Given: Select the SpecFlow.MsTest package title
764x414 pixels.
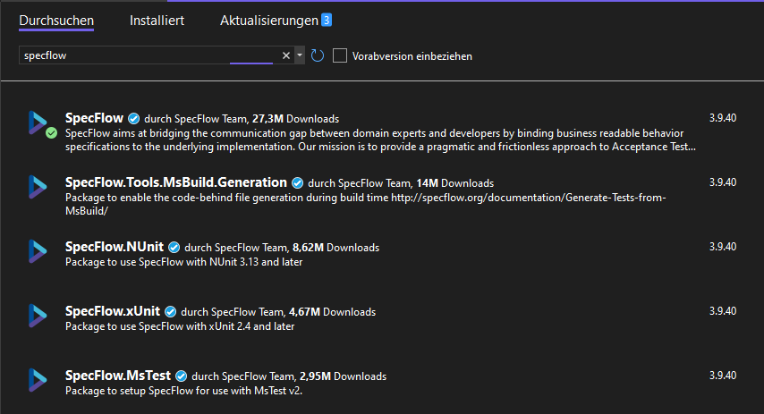Looking at the screenshot, I should pos(118,376).
